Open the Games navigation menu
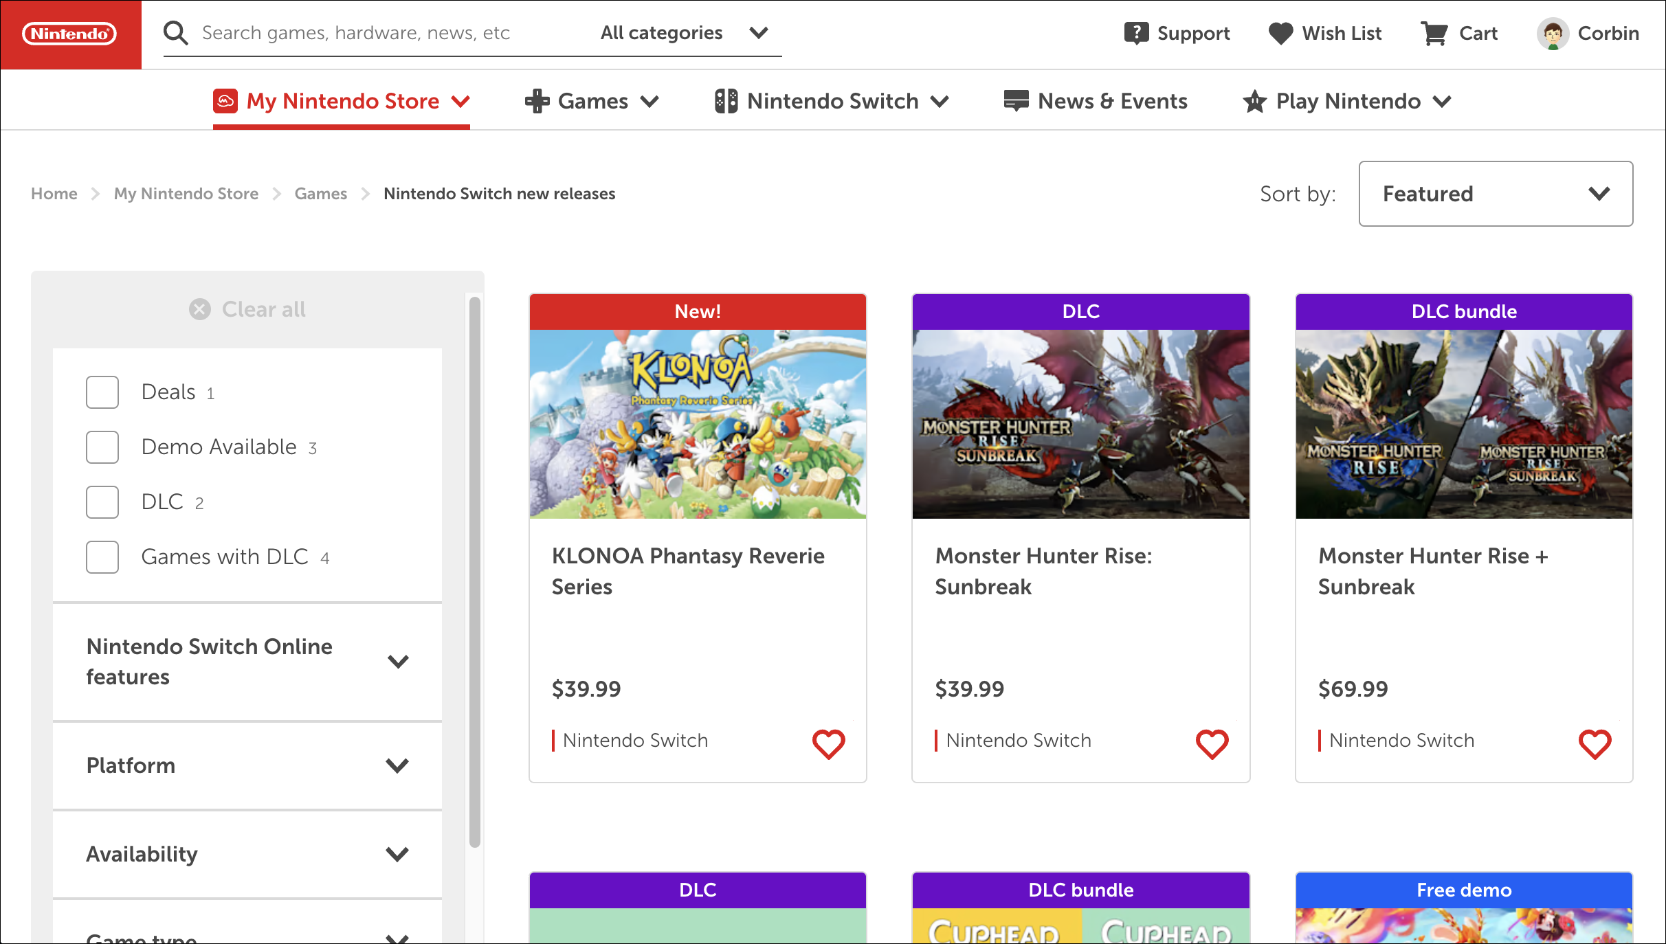Screen dimensions: 1666x944 (x=592, y=101)
